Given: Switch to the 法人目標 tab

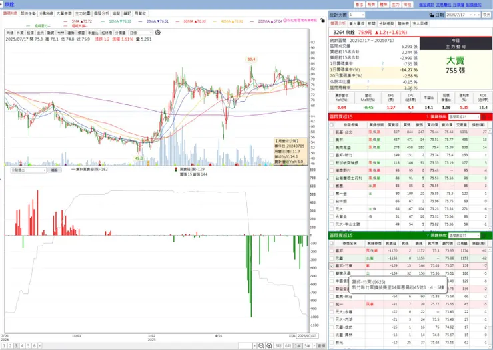Looking at the screenshot, I should 420,23.
